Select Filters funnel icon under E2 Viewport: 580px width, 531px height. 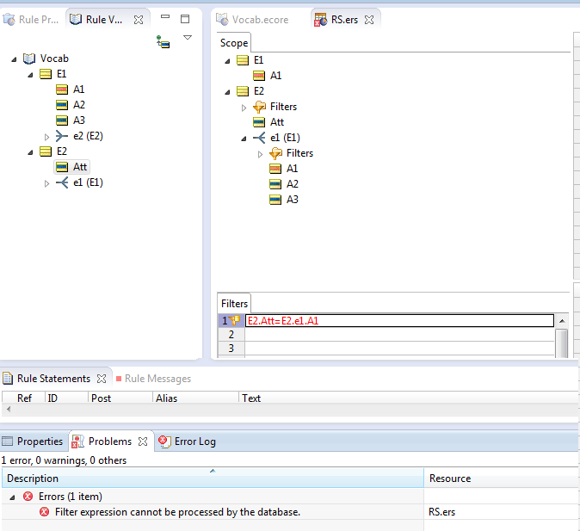tap(259, 107)
